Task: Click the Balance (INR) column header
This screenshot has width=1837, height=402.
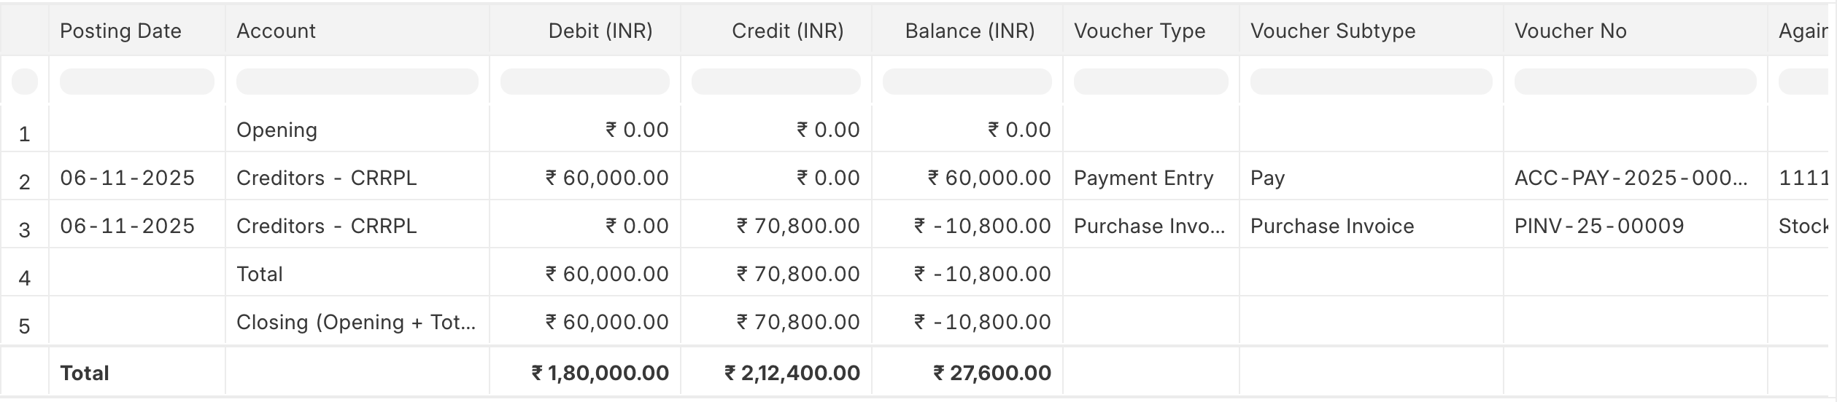Action: (x=970, y=31)
